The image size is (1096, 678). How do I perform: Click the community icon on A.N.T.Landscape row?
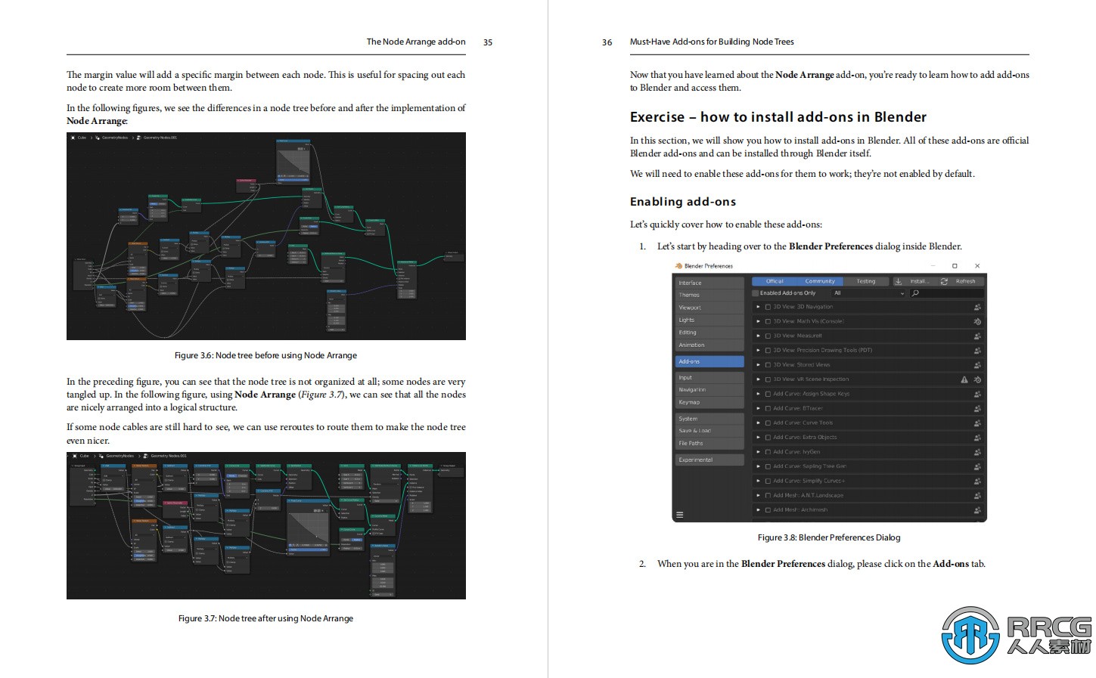coord(977,496)
